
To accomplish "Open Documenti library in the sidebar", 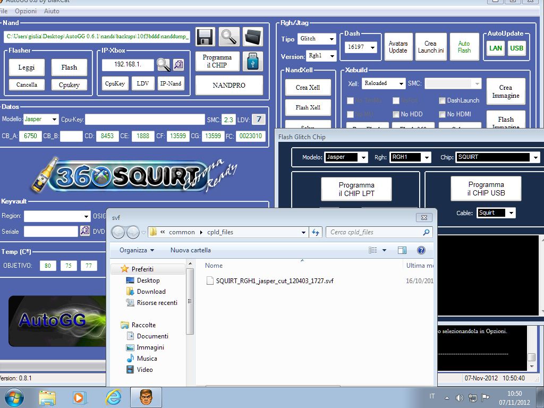I will [148, 336].
